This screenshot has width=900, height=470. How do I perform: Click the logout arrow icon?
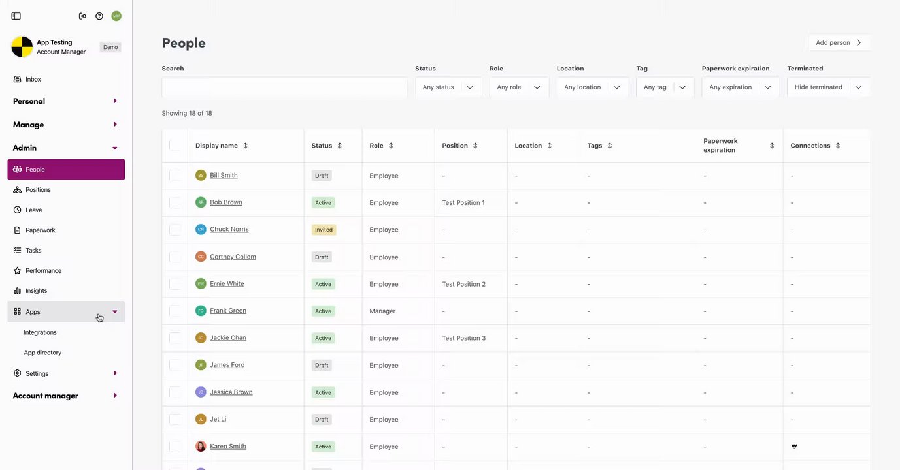[82, 16]
